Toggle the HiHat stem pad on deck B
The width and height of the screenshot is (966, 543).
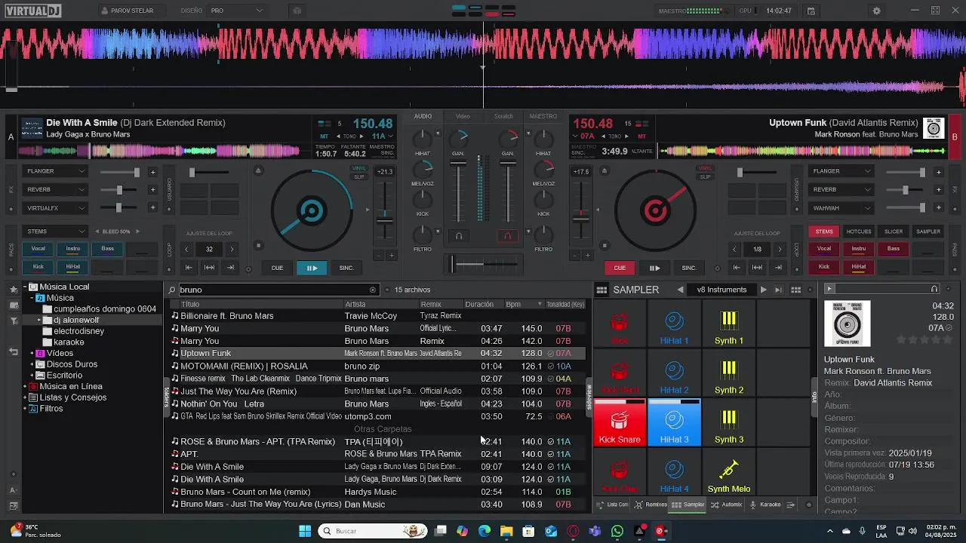click(x=859, y=266)
